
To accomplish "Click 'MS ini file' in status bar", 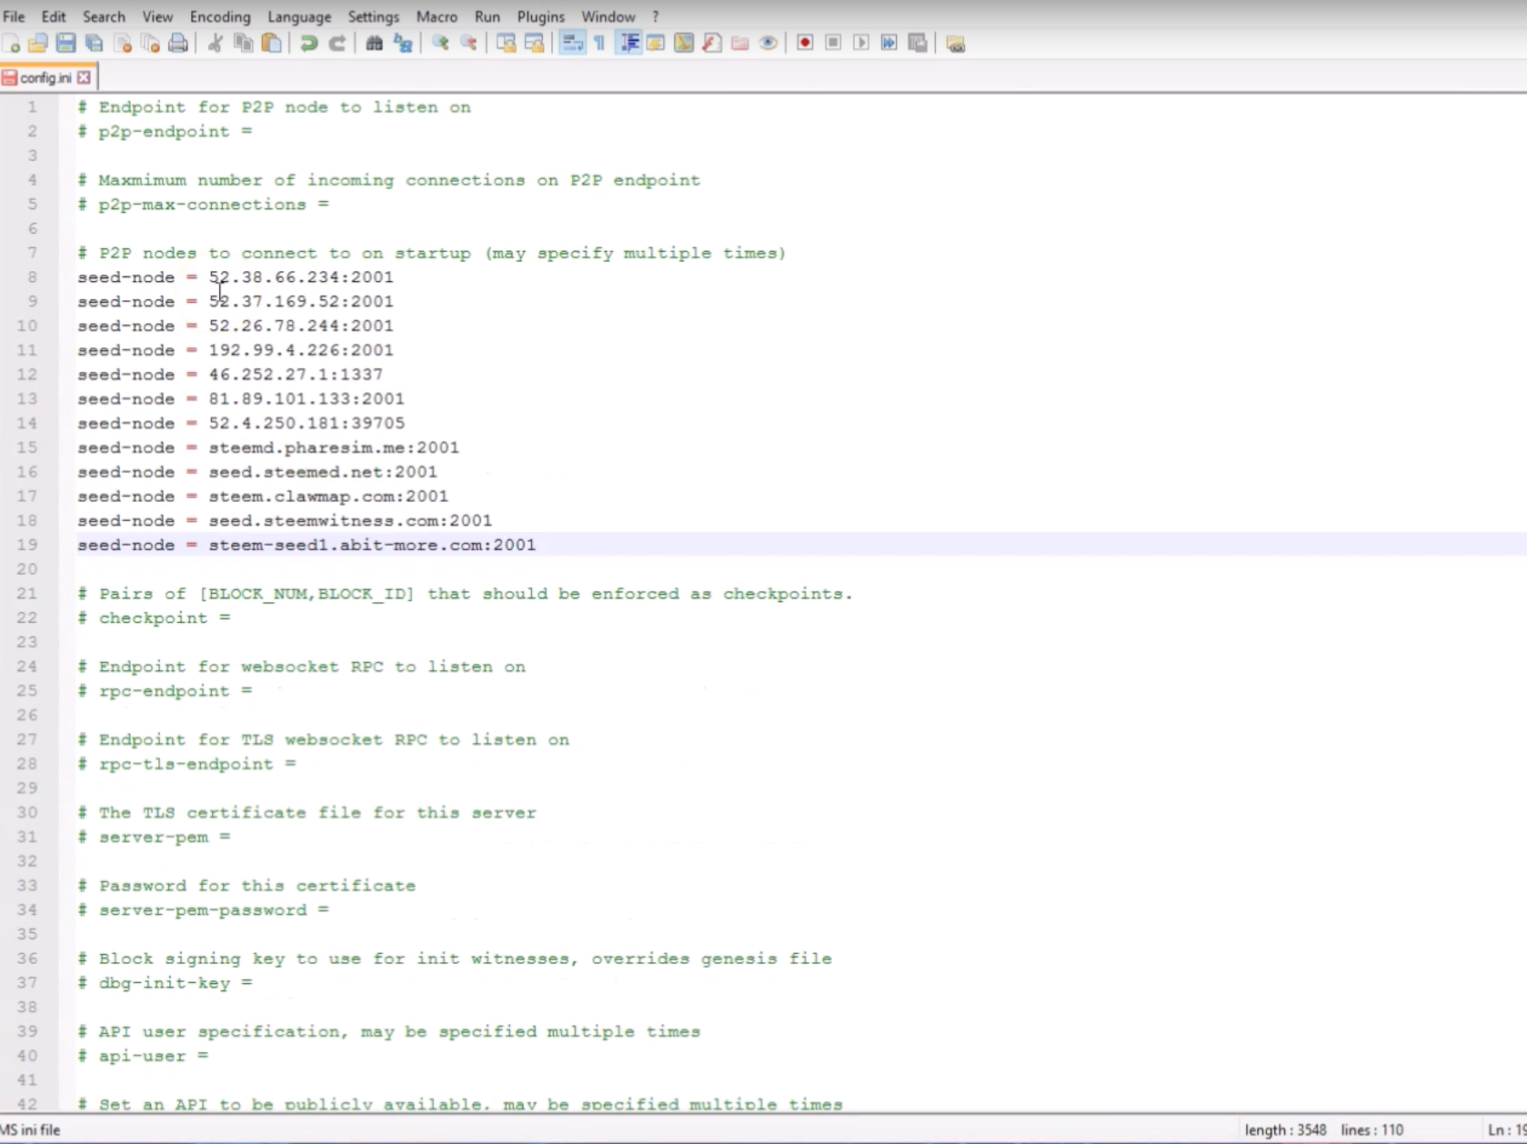I will 30,1129.
